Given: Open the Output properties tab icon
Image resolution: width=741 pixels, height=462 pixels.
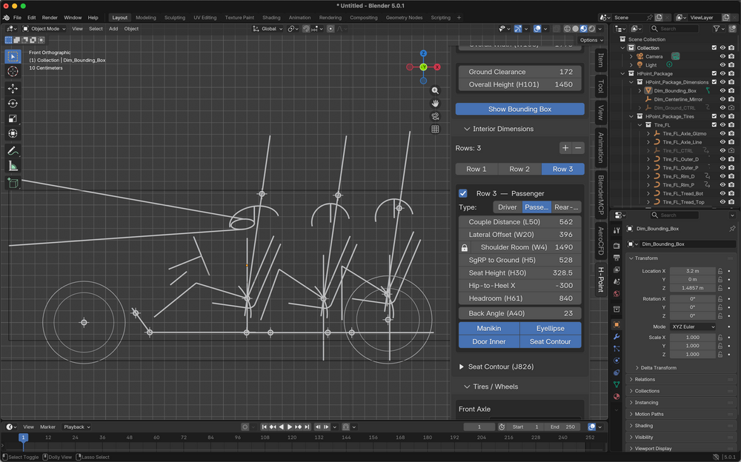Looking at the screenshot, I should (617, 258).
